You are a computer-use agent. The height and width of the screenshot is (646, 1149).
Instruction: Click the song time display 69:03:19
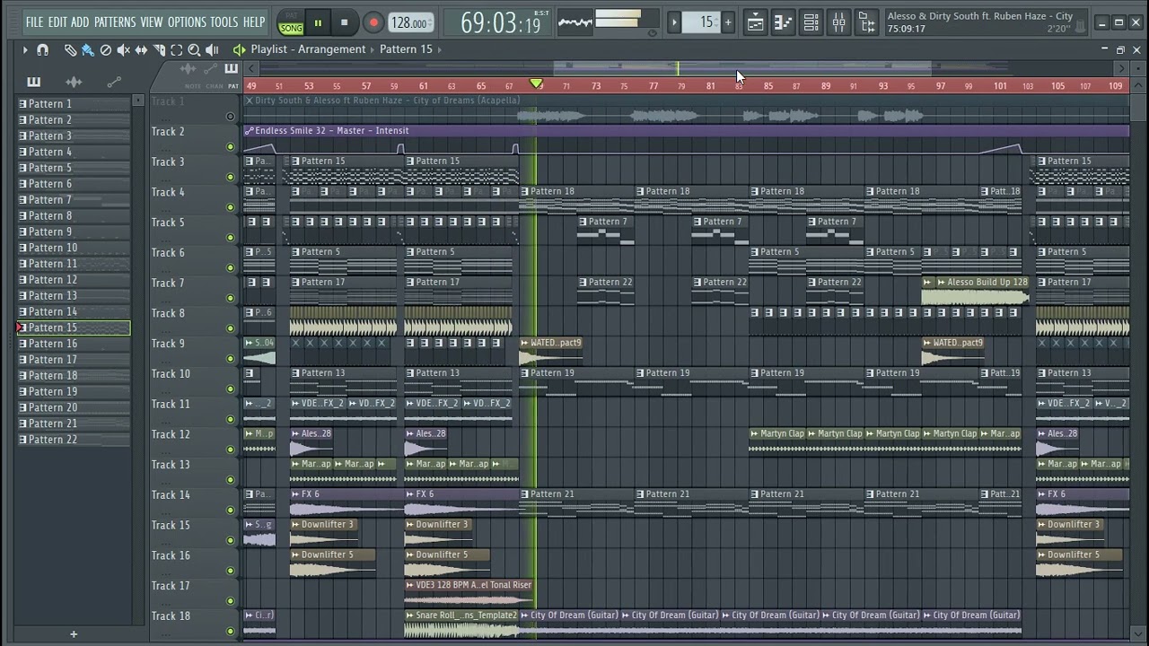(x=500, y=22)
